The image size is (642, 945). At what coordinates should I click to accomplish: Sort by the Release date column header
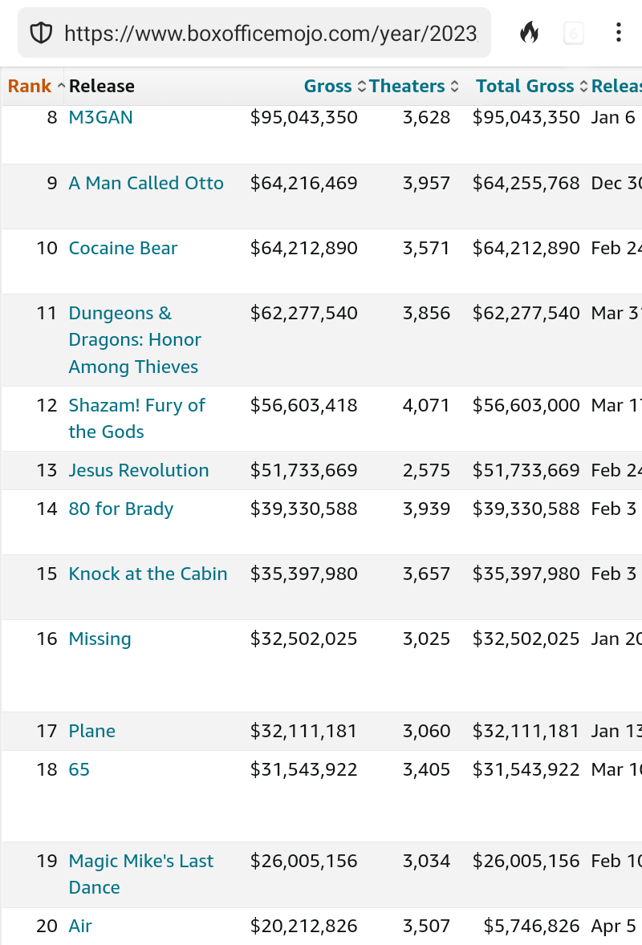pos(616,87)
